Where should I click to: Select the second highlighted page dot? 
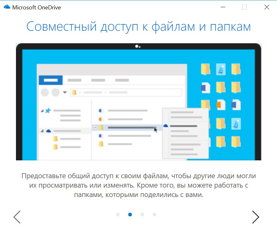130,215
